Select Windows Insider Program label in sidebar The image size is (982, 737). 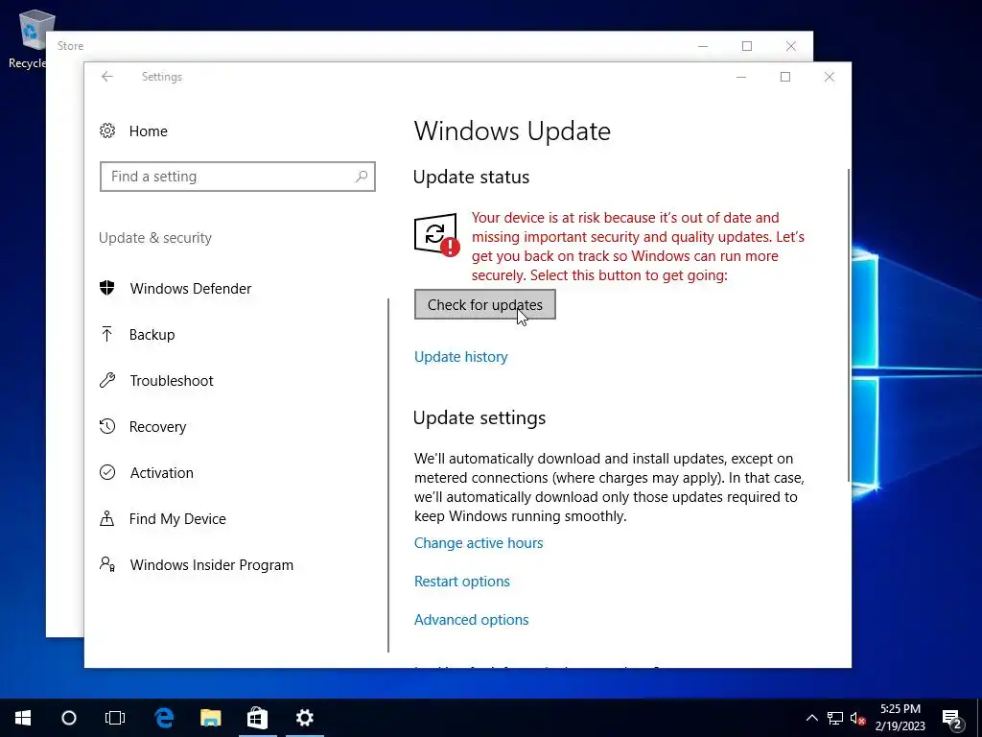212,564
